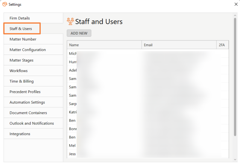Click the Smokeball logo in title bar
Viewport: 240px width, 165px height.
pos(4,4)
